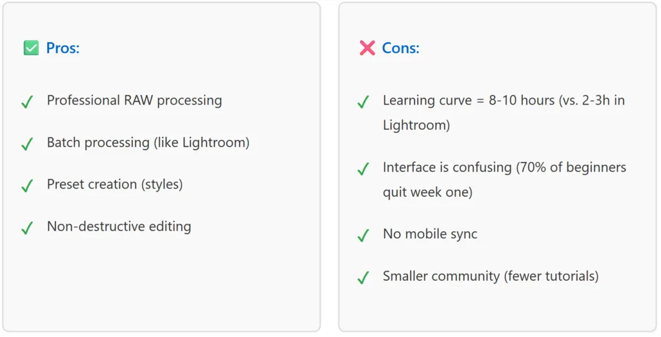Image resolution: width=661 pixels, height=337 pixels.
Task: Select the checkmark beside Interface is confusing
Action: pyautogui.click(x=363, y=169)
